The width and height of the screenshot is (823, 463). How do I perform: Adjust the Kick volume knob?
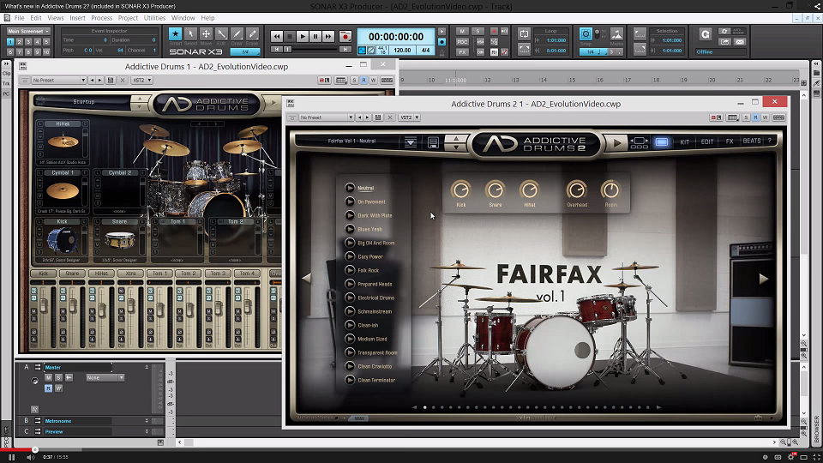pyautogui.click(x=461, y=189)
